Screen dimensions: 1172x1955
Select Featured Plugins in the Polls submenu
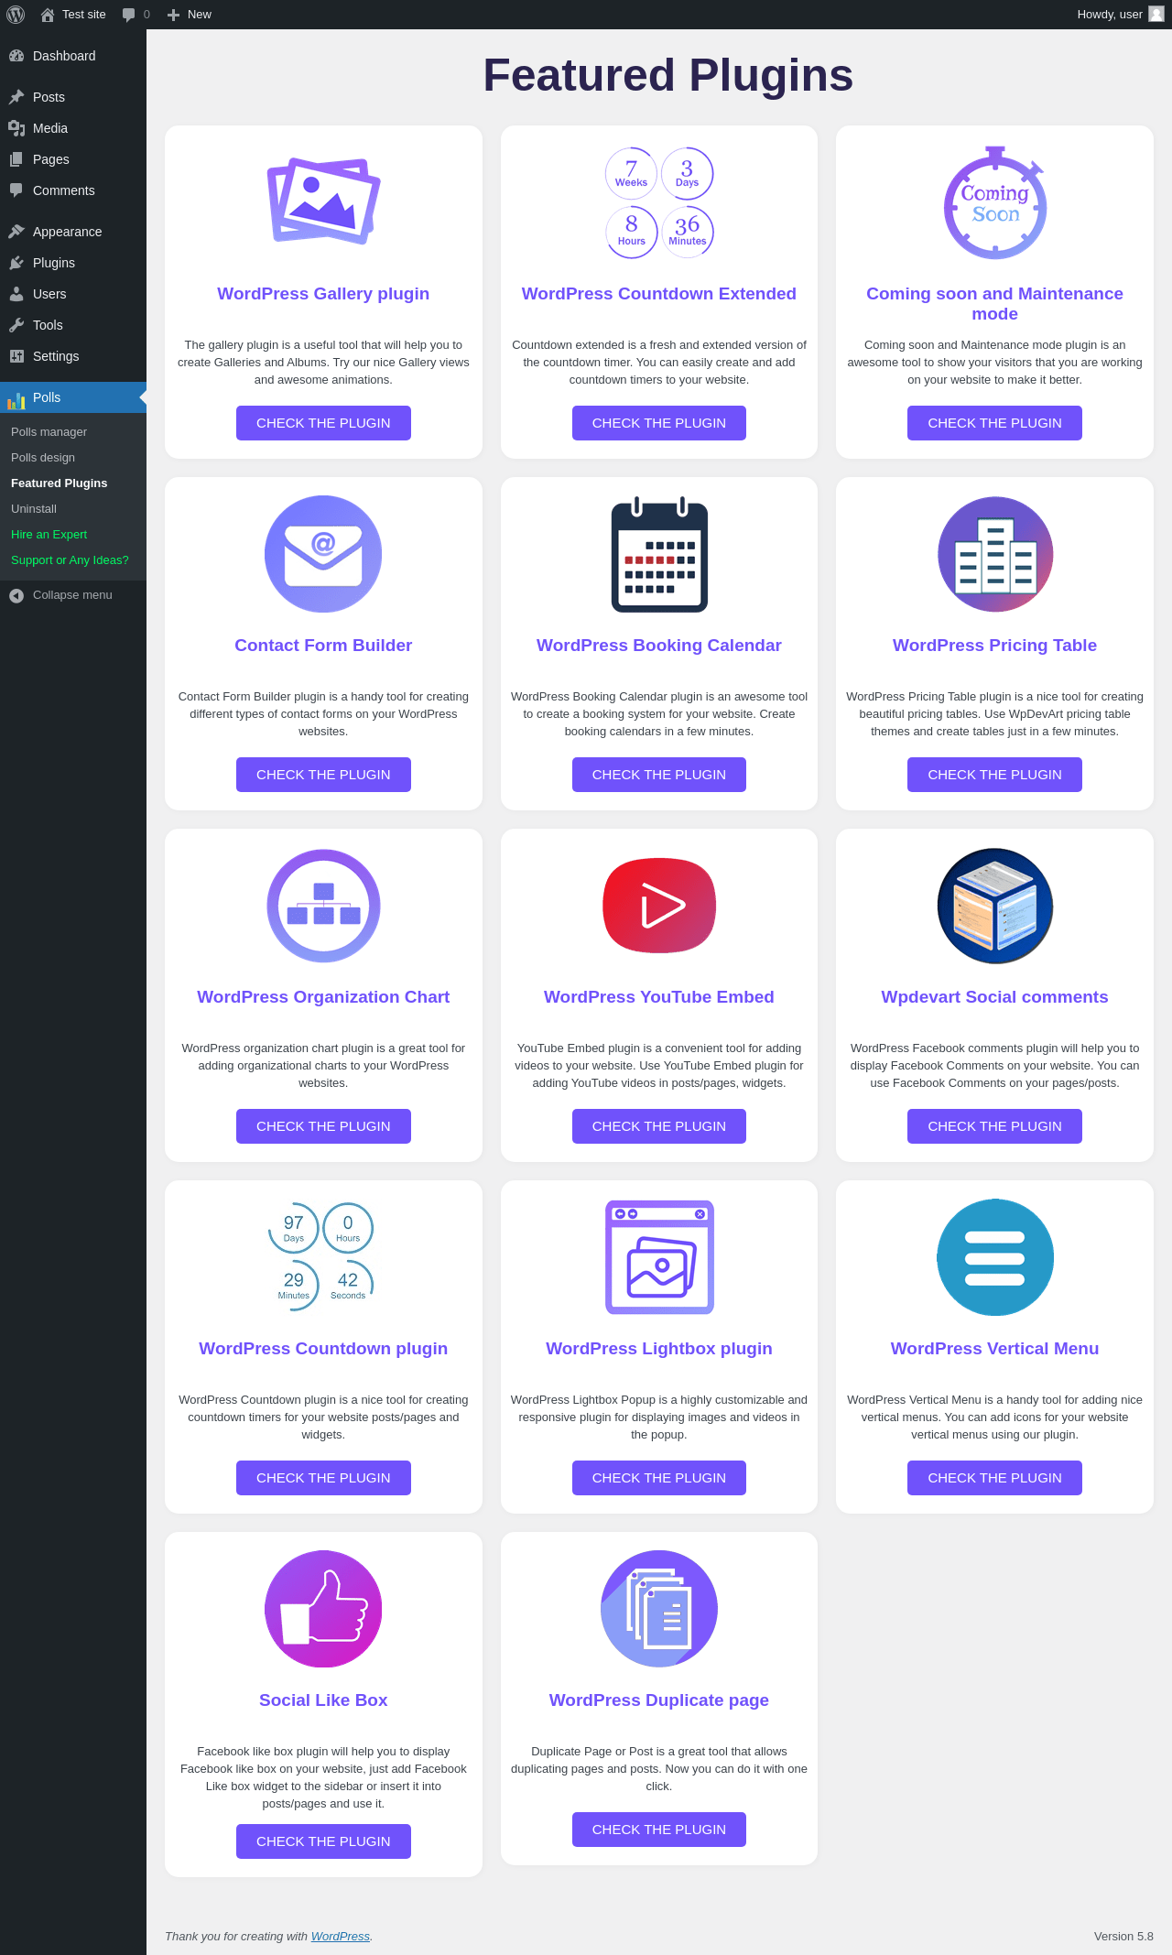(60, 483)
